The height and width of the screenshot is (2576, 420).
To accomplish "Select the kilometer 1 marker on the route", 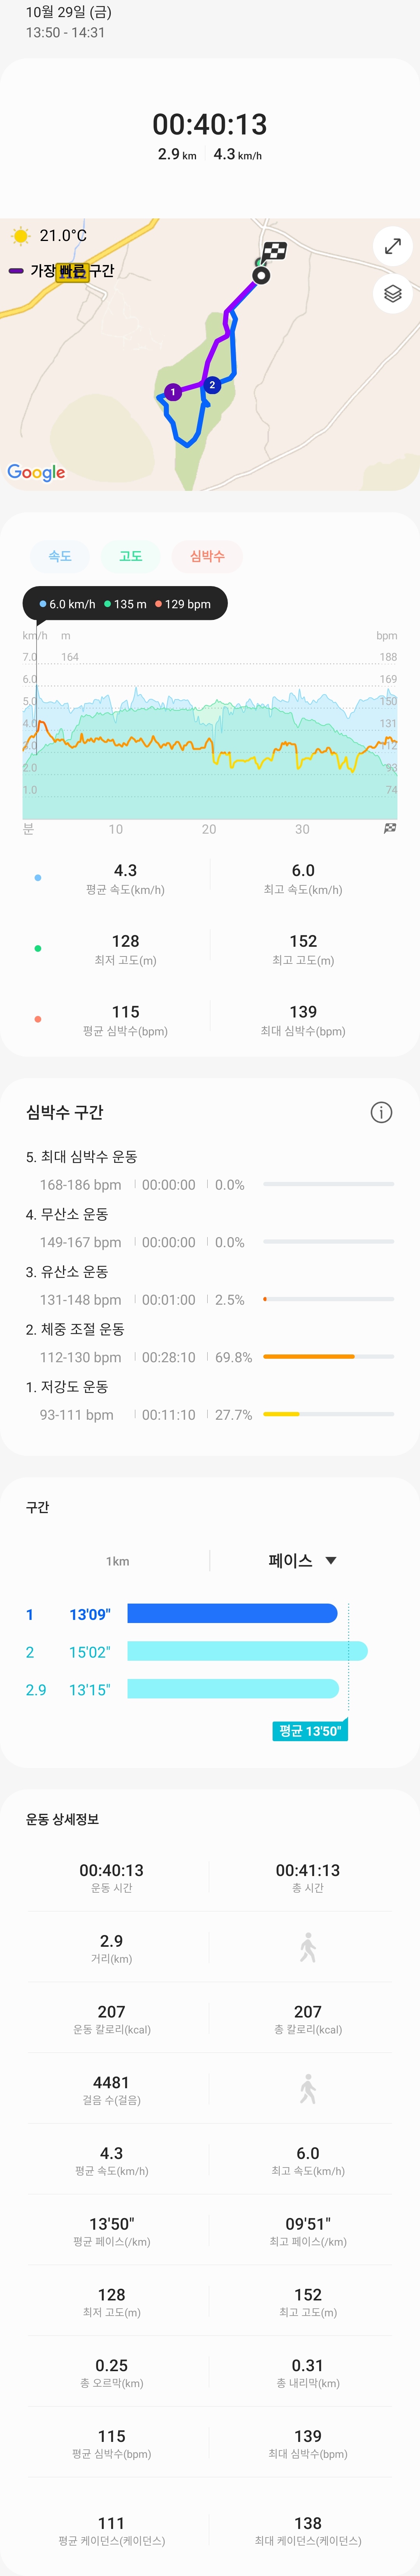I will pyautogui.click(x=173, y=392).
